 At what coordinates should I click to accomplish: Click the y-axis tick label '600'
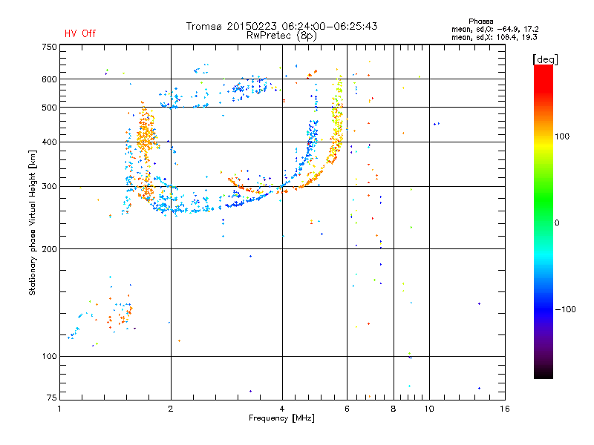pos(49,79)
